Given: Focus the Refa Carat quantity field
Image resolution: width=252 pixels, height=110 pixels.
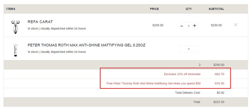Looking at the screenshot, I should 189,26.
